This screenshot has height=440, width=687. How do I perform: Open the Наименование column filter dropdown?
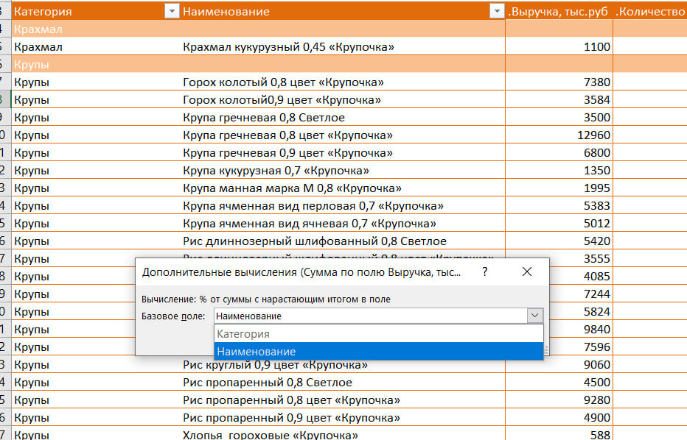496,11
